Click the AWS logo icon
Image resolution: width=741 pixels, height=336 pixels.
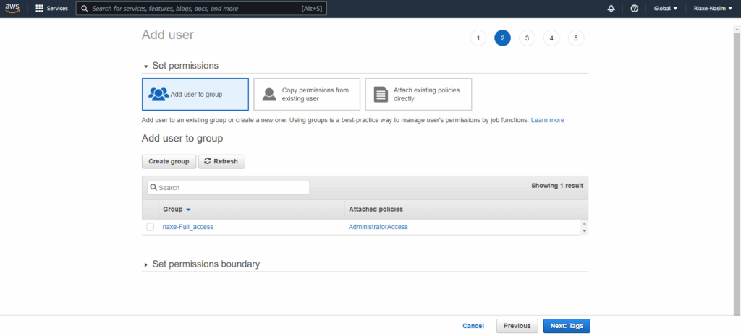pos(12,9)
